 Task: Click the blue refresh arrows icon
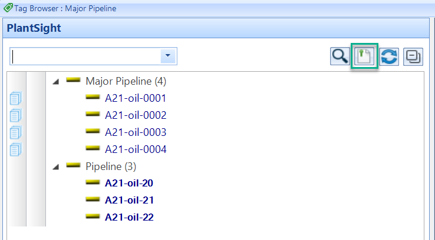(389, 56)
